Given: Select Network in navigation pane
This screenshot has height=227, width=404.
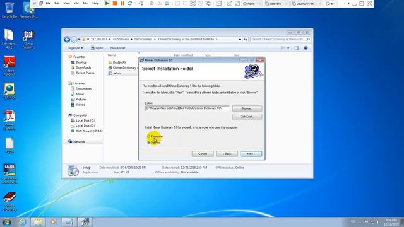Looking at the screenshot, I should (76, 141).
